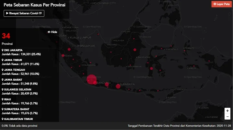This screenshot has width=233, height=130.
Task: Select RIAU province entry
Action: click(x=20, y=101)
